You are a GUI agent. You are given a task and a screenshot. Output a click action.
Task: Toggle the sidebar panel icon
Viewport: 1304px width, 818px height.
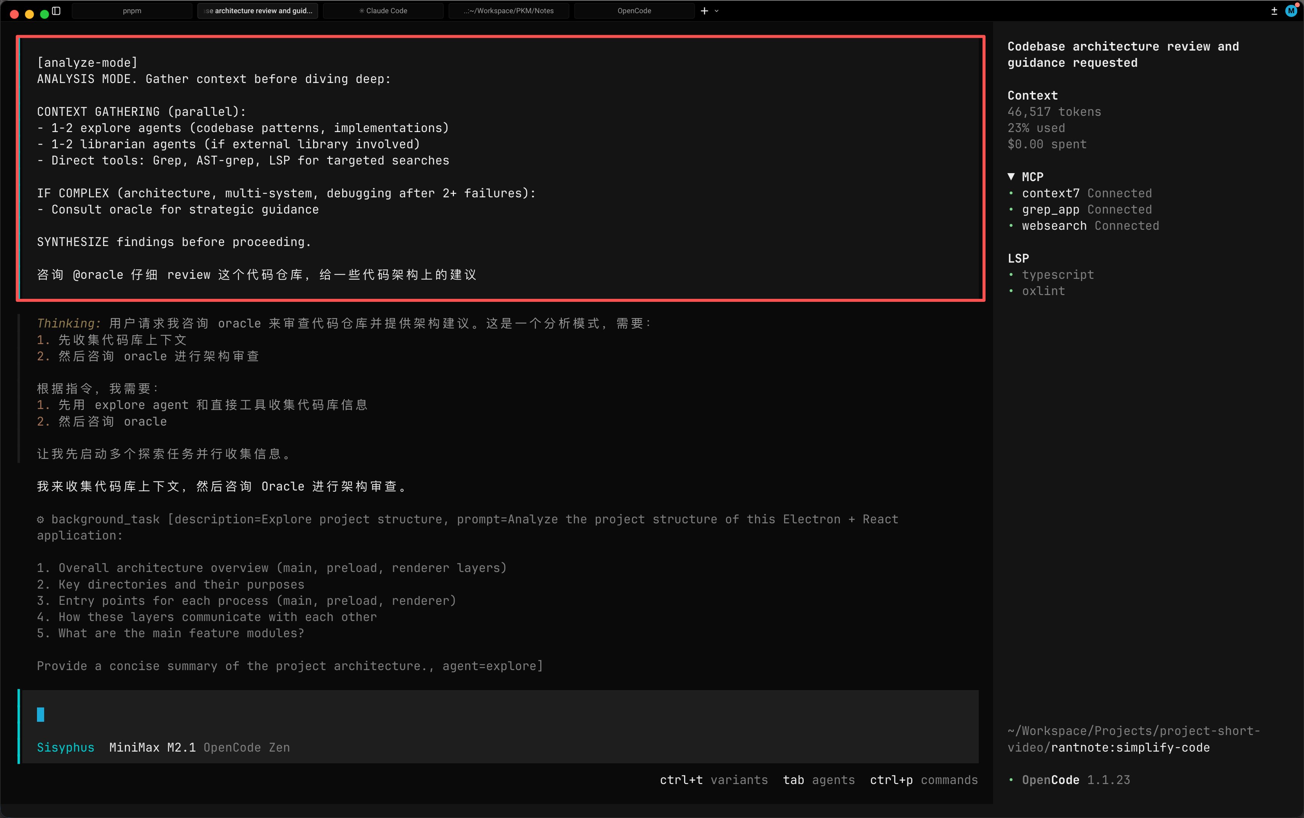[56, 11]
